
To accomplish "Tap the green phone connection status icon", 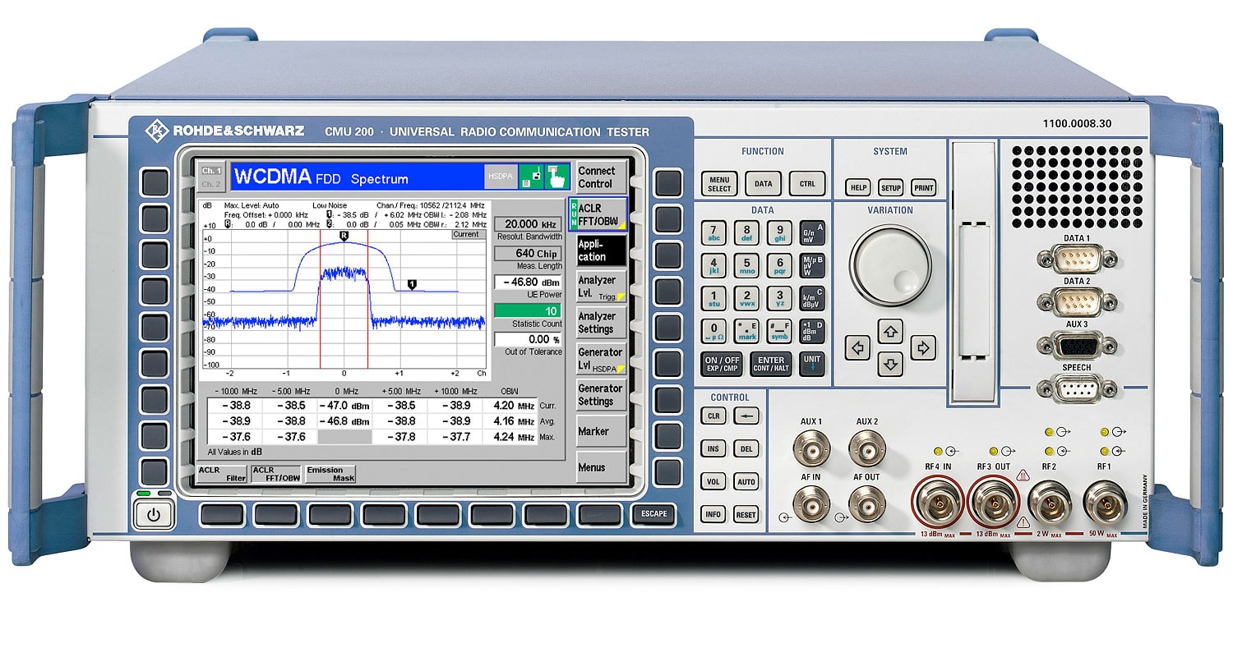I will (530, 177).
